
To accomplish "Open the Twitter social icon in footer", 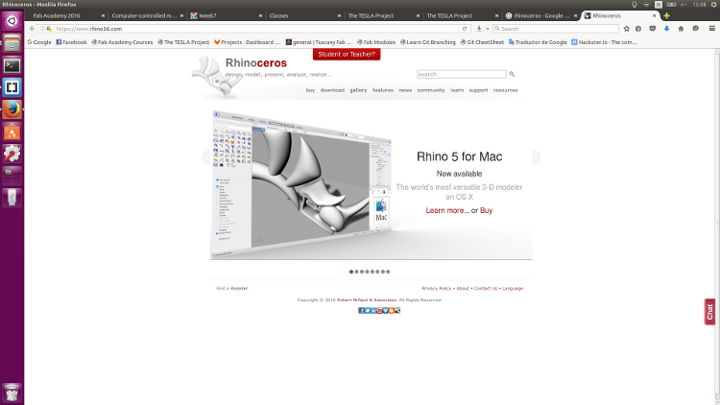I will pos(368,310).
